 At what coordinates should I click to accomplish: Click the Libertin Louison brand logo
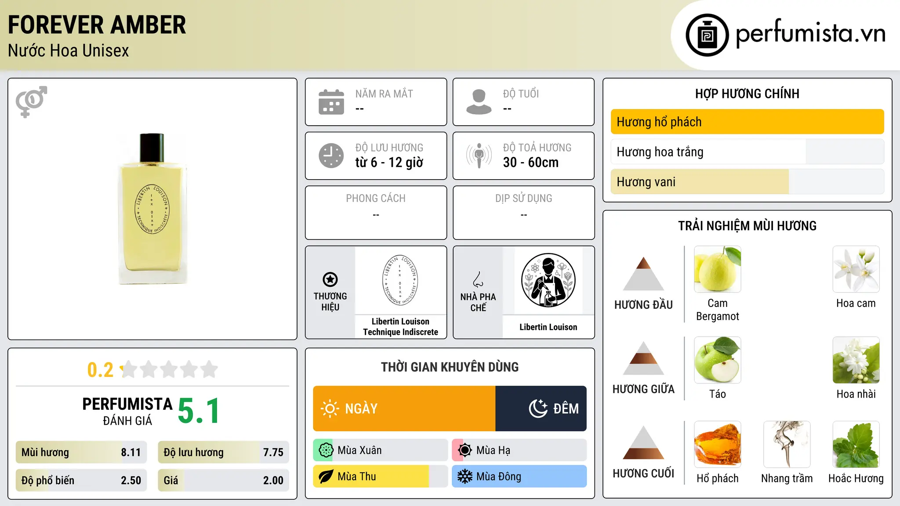400,280
